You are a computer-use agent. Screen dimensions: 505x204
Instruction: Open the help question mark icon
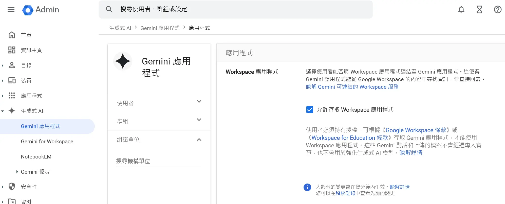pos(498,10)
